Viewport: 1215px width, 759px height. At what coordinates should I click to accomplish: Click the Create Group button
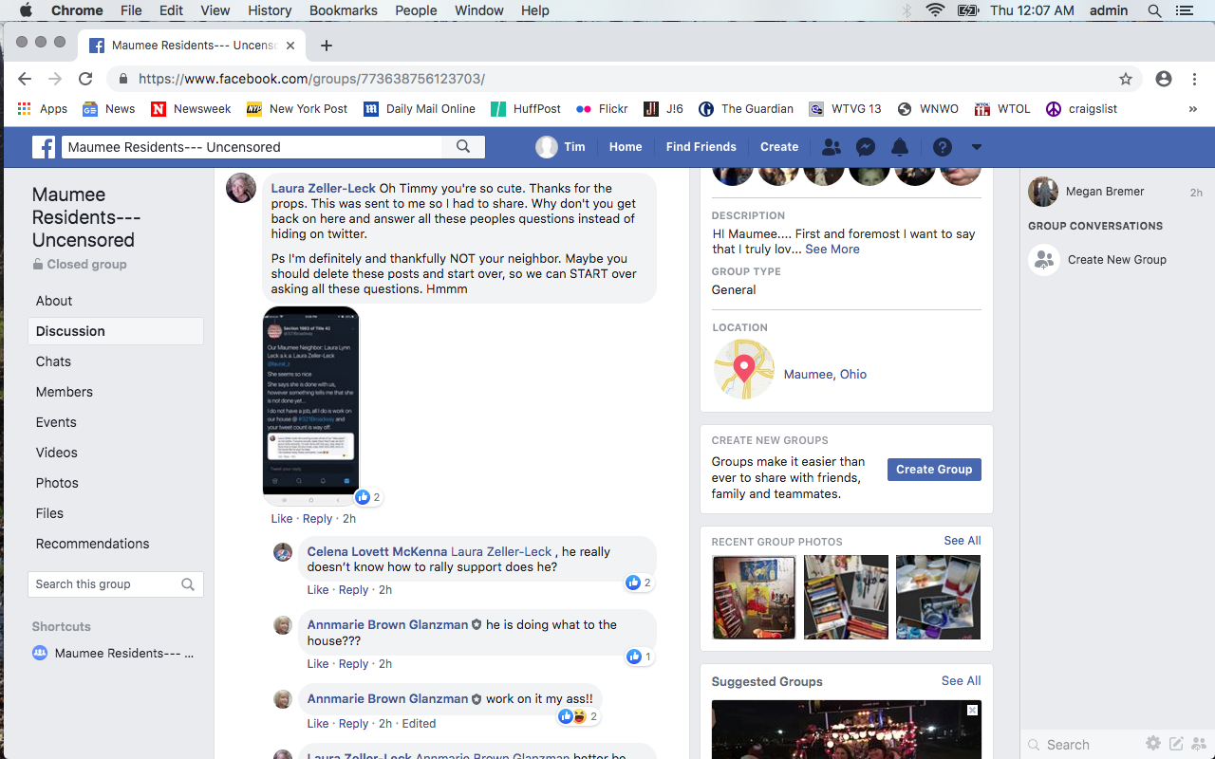[x=933, y=470]
